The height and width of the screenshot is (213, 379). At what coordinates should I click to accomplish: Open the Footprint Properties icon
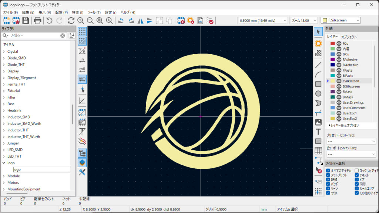181,20
